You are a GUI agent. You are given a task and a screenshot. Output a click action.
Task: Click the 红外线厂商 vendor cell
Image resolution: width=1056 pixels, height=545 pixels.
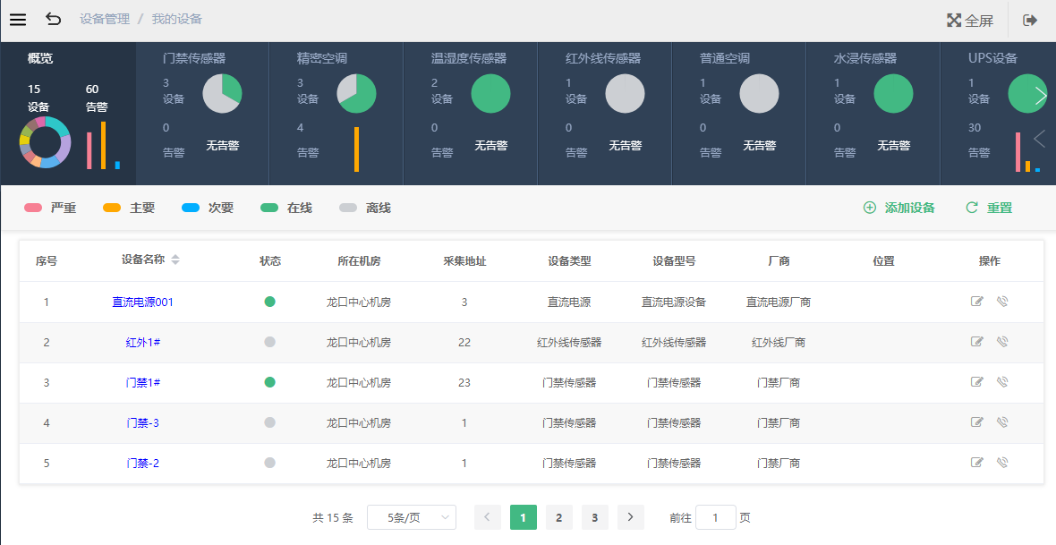coord(779,342)
